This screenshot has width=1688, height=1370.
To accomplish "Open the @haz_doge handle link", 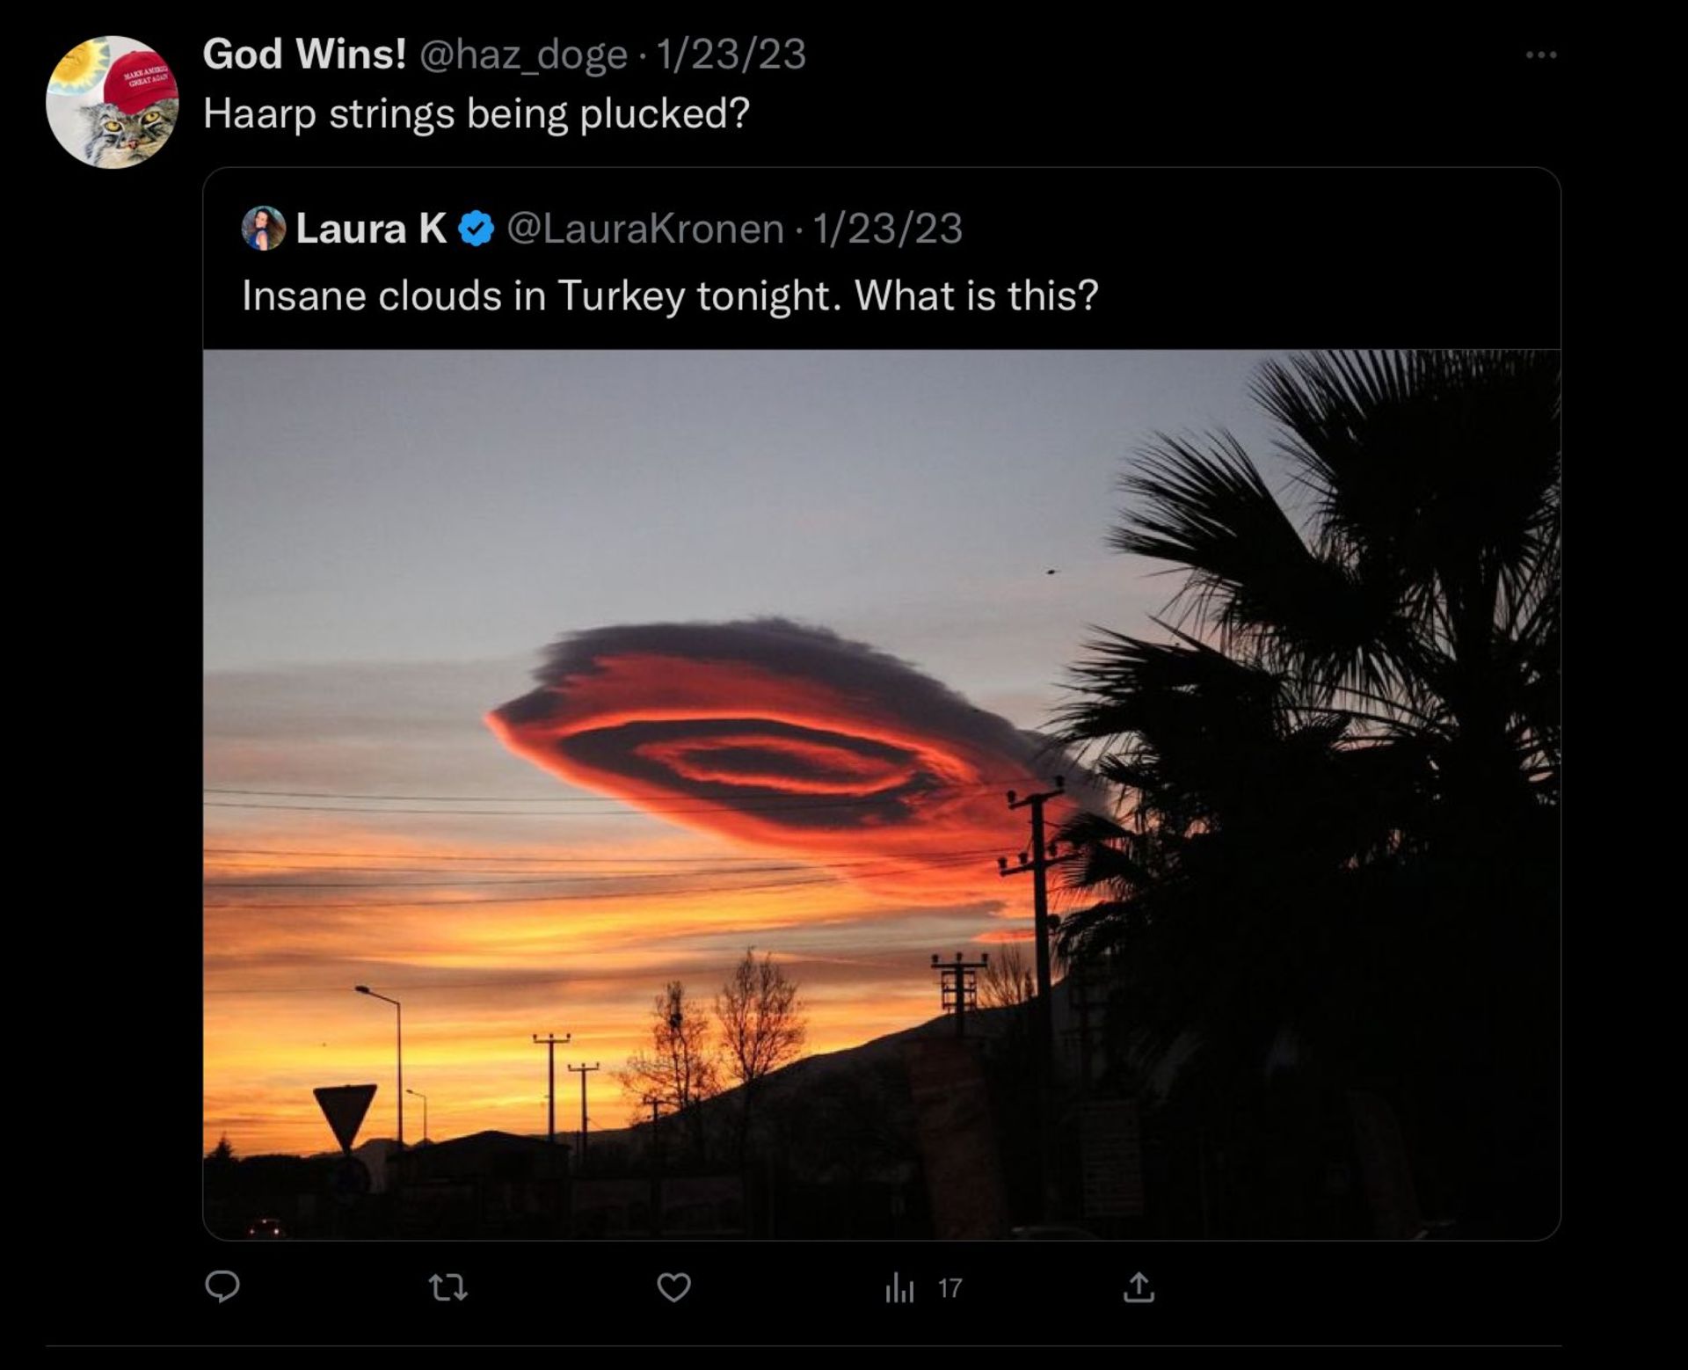I will click(x=523, y=55).
